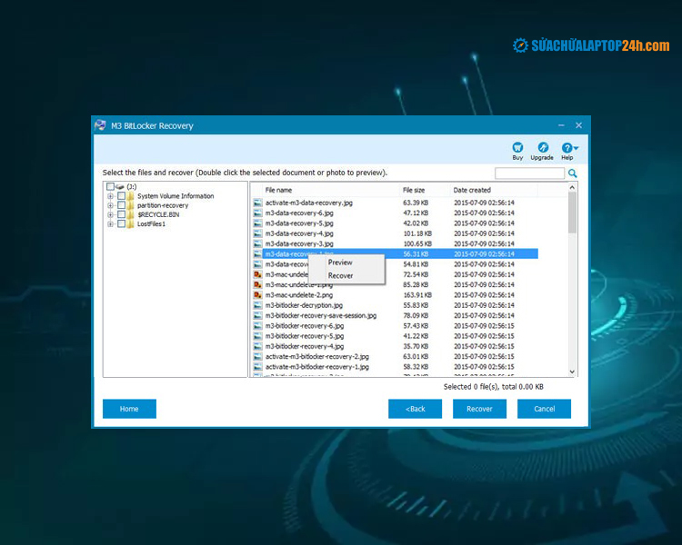Click the 101.18 KB file size cell
This screenshot has width=682, height=545.
[417, 233]
